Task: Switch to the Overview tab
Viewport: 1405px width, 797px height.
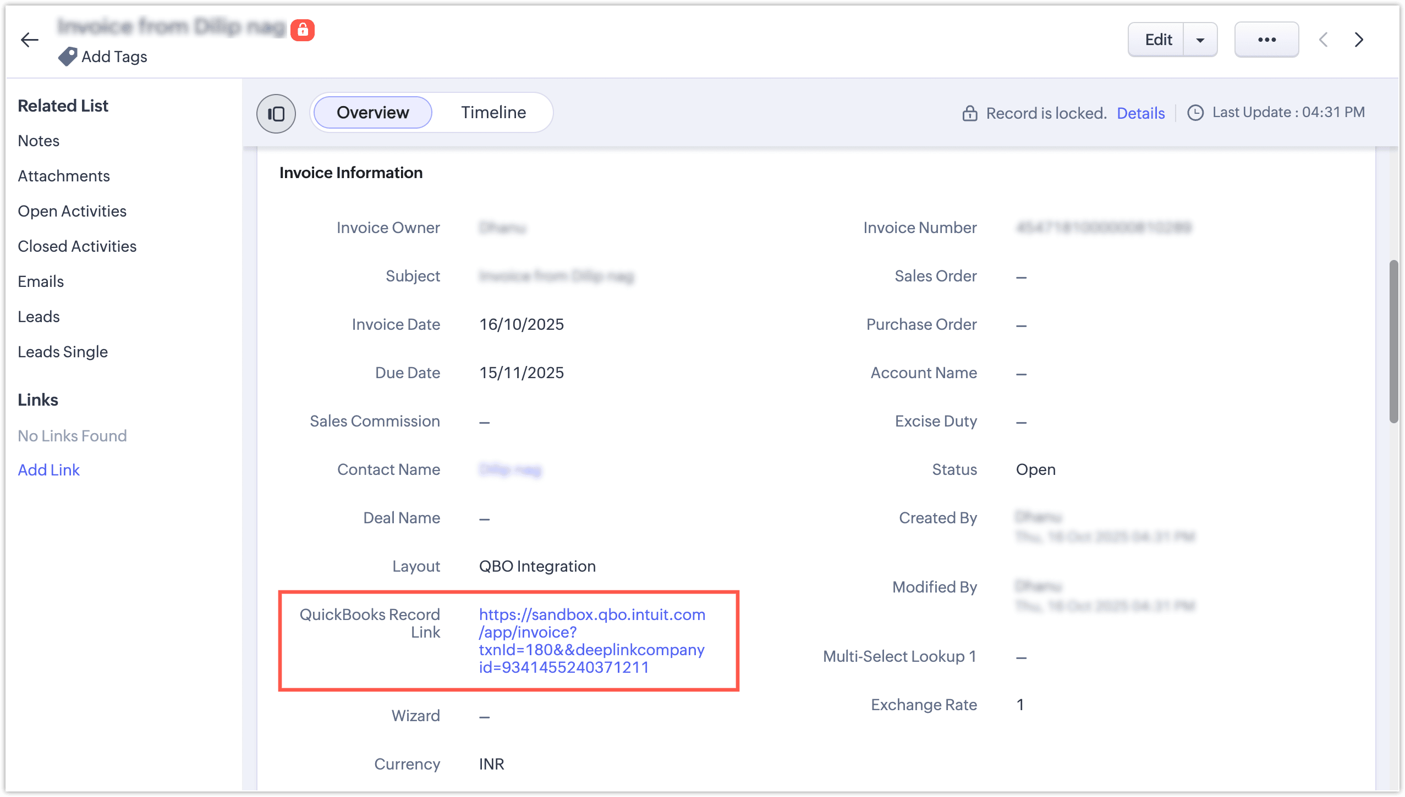Action: coord(373,113)
